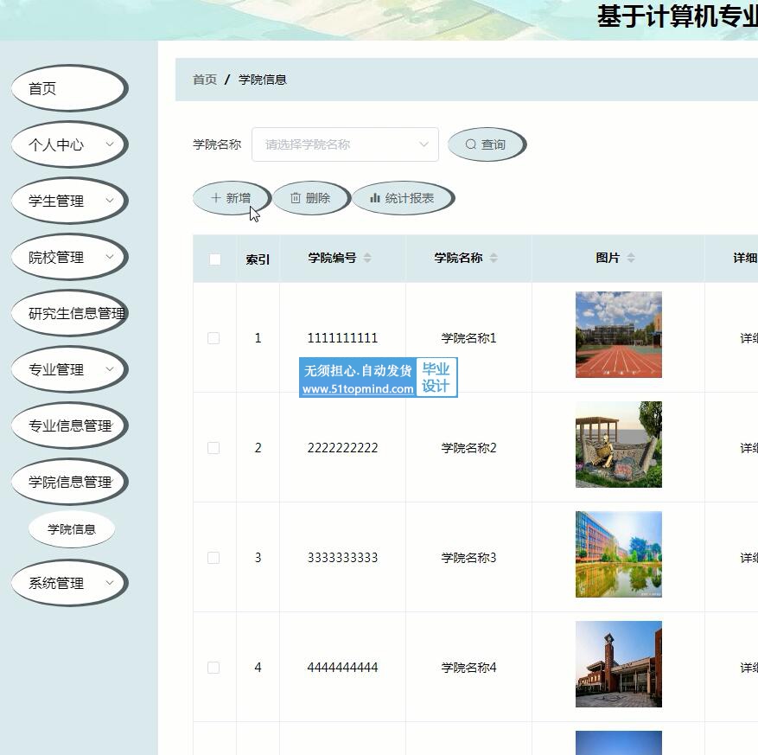This screenshot has width=758, height=755.
Task: Expand the 系统管理 sidebar menu
Action: [70, 583]
